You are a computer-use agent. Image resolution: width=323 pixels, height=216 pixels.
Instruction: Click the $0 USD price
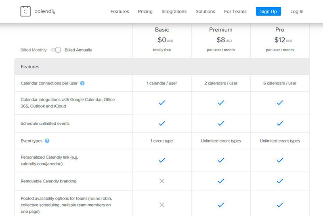pyautogui.click(x=165, y=40)
